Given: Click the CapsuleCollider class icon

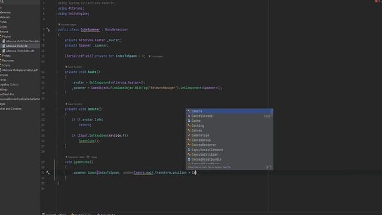Looking at the screenshot, I should pyautogui.click(x=189, y=155).
